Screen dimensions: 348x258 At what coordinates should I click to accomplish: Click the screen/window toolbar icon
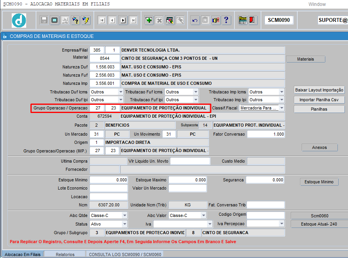(x=54, y=20)
